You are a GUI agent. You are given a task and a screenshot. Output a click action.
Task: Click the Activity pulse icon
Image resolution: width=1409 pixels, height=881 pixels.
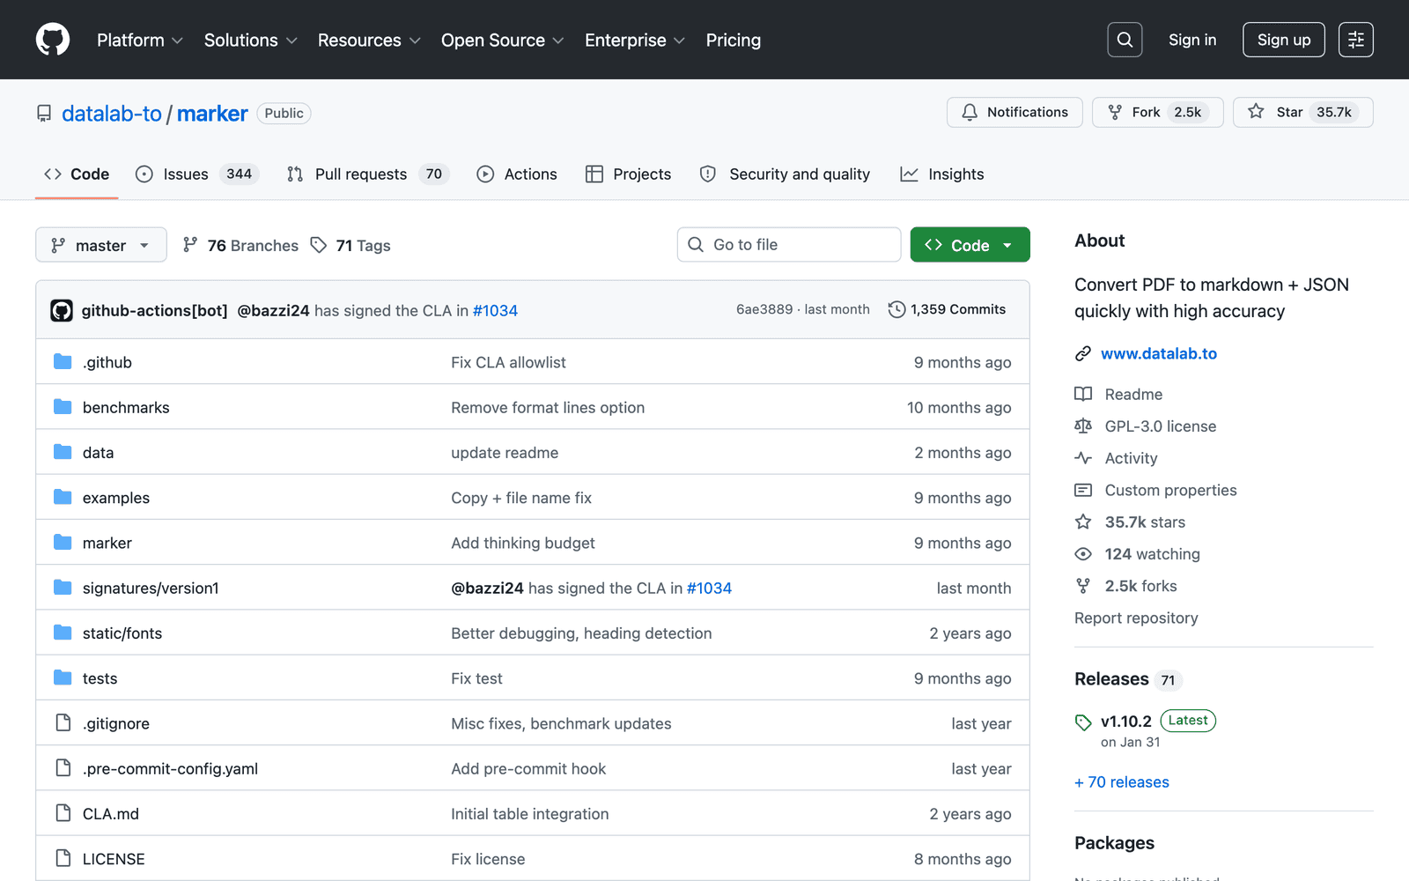(1083, 458)
